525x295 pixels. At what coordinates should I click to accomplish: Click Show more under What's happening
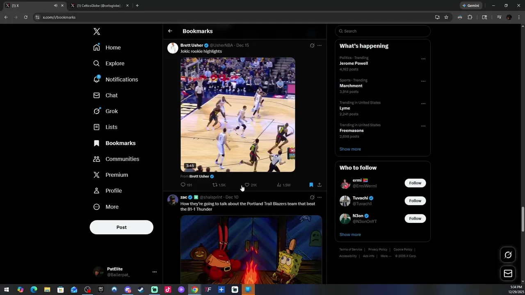click(350, 149)
